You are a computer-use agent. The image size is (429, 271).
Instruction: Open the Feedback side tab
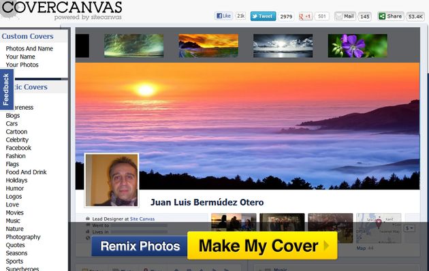coord(7,89)
